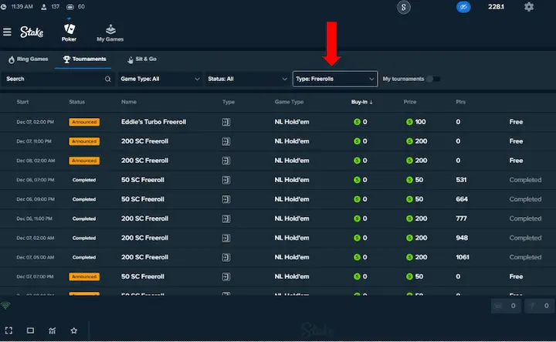The image size is (556, 342).
Task: Open the hamburger menu next to Stake logo
Action: click(x=7, y=32)
